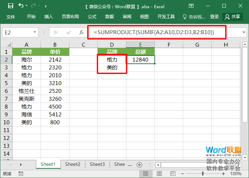Click the New Sheet plus icon

[x=139, y=165]
